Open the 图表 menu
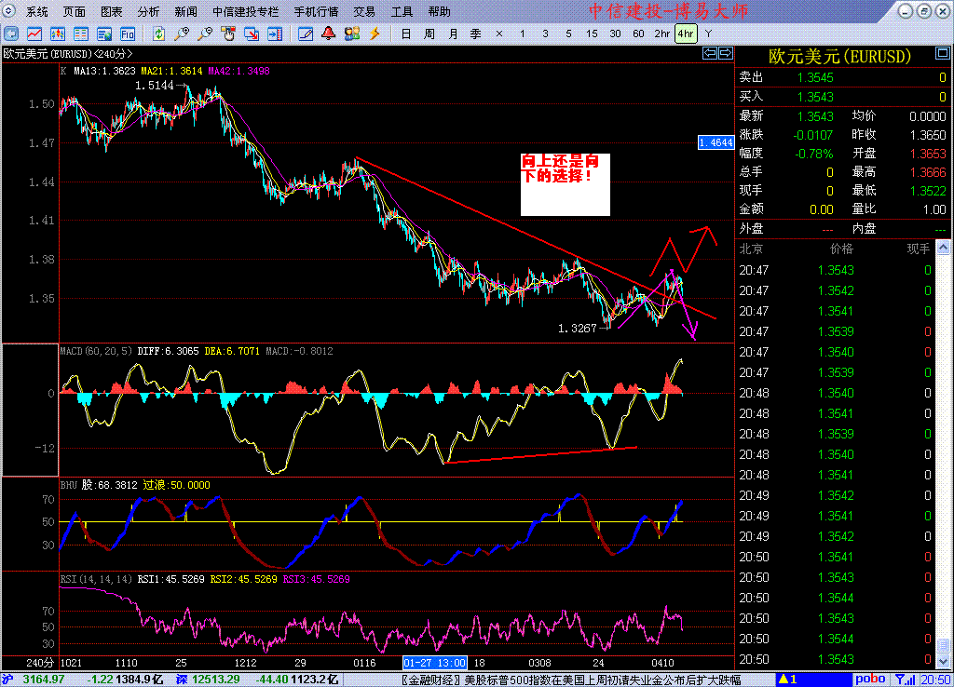Screen dimensions: 954x687 click(112, 11)
